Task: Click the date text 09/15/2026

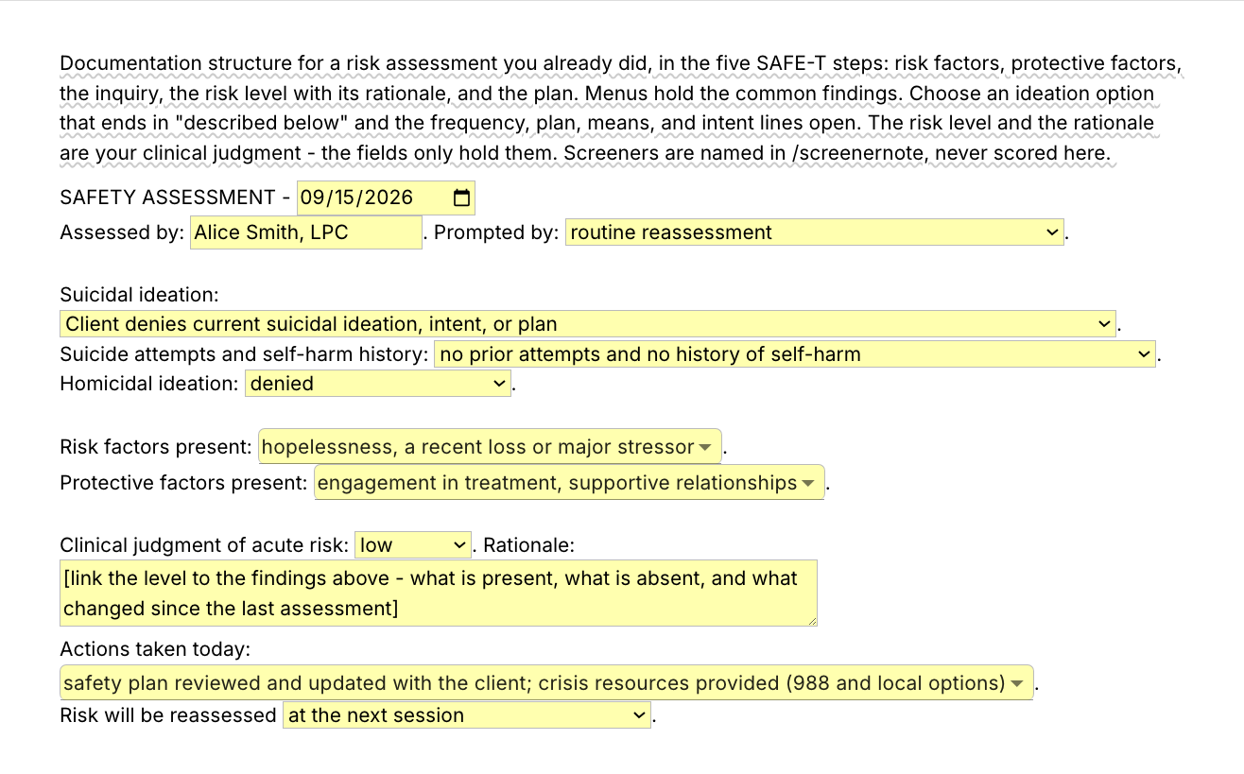Action: (357, 198)
